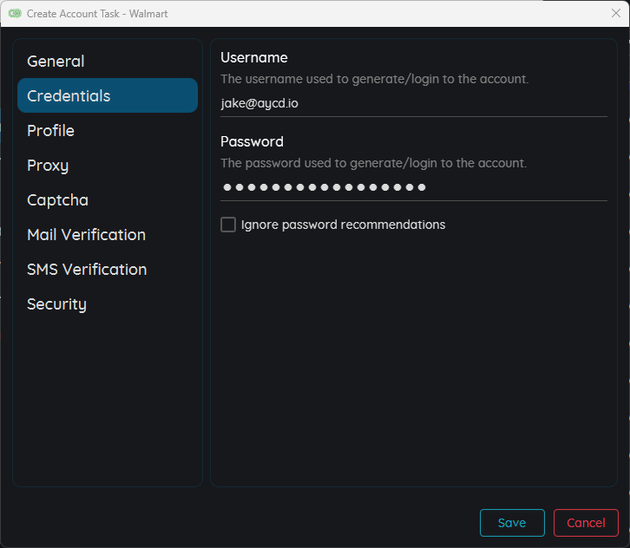
Task: Open the General section
Action: point(56,62)
